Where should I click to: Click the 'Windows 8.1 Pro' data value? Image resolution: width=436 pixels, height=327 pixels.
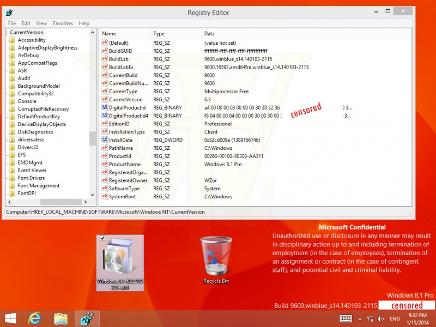pos(223,165)
